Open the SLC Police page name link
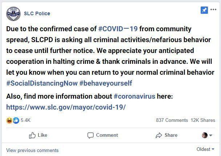Screen dimensions: 221x156 37,13
